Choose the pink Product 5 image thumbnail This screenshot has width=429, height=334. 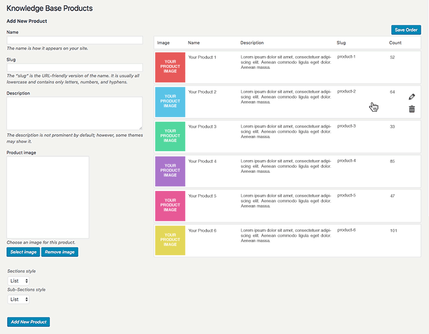(x=170, y=206)
